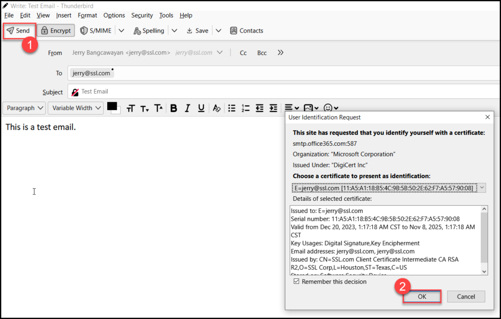Click the Send button in the toolbar
Viewport: 501px width, 319px height.
point(19,31)
